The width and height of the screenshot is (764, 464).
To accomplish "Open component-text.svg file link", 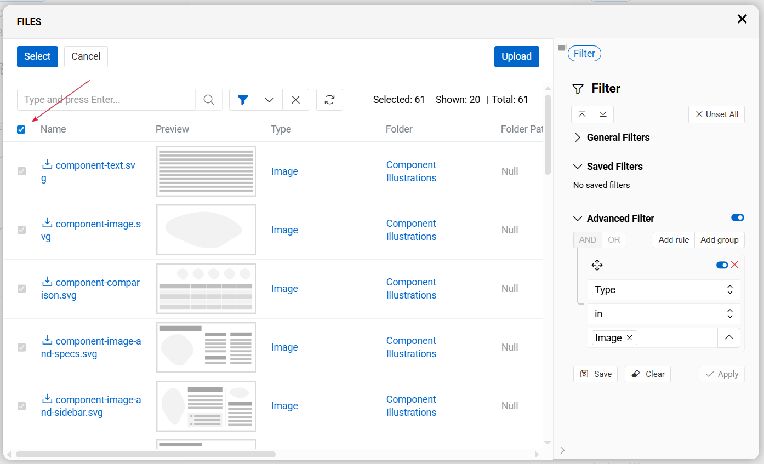I will (x=95, y=165).
